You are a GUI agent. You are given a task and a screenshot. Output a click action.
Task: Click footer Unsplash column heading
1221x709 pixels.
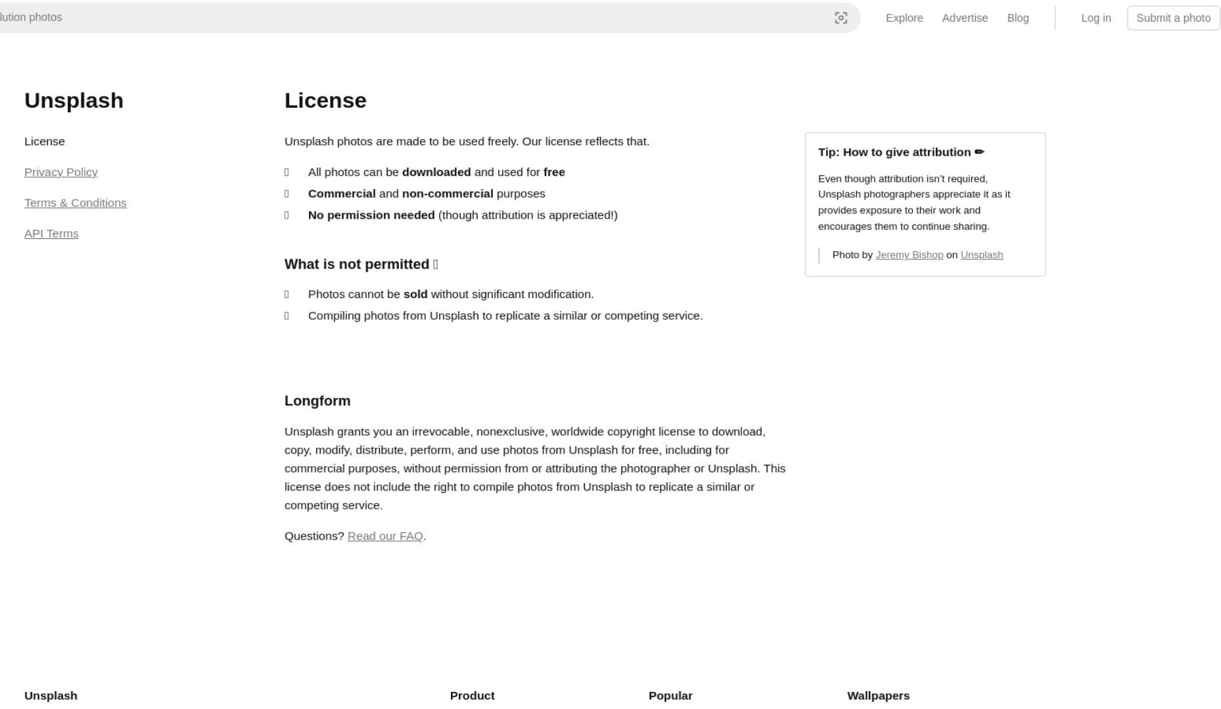(51, 695)
